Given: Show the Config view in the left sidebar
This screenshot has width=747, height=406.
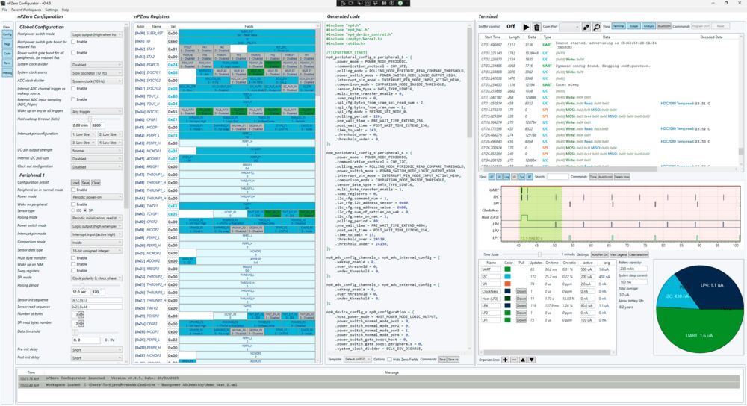Looking at the screenshot, I should tap(7, 35).
